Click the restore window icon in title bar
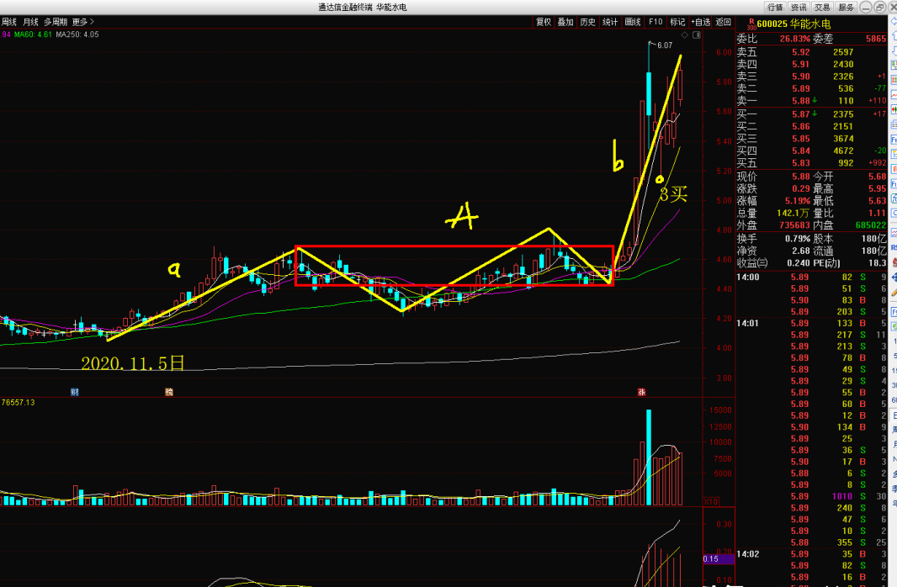Viewport: 897px width, 587px height. click(x=879, y=7)
